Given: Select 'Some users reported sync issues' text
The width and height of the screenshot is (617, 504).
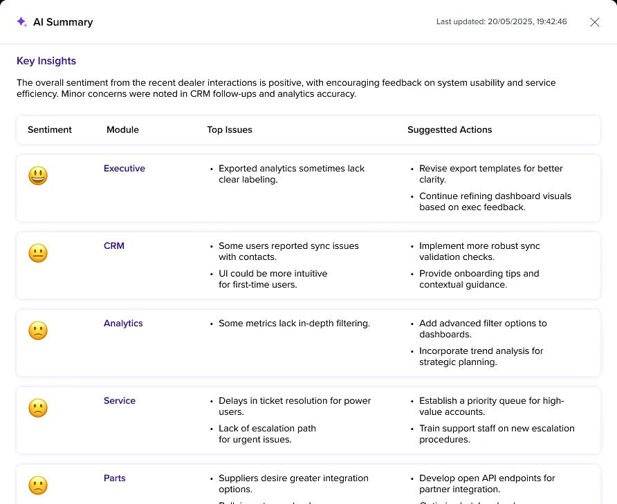Looking at the screenshot, I should pos(289,252).
